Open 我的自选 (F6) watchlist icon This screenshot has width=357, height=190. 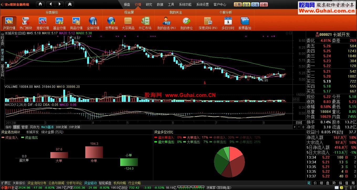pyautogui.click(x=166, y=23)
